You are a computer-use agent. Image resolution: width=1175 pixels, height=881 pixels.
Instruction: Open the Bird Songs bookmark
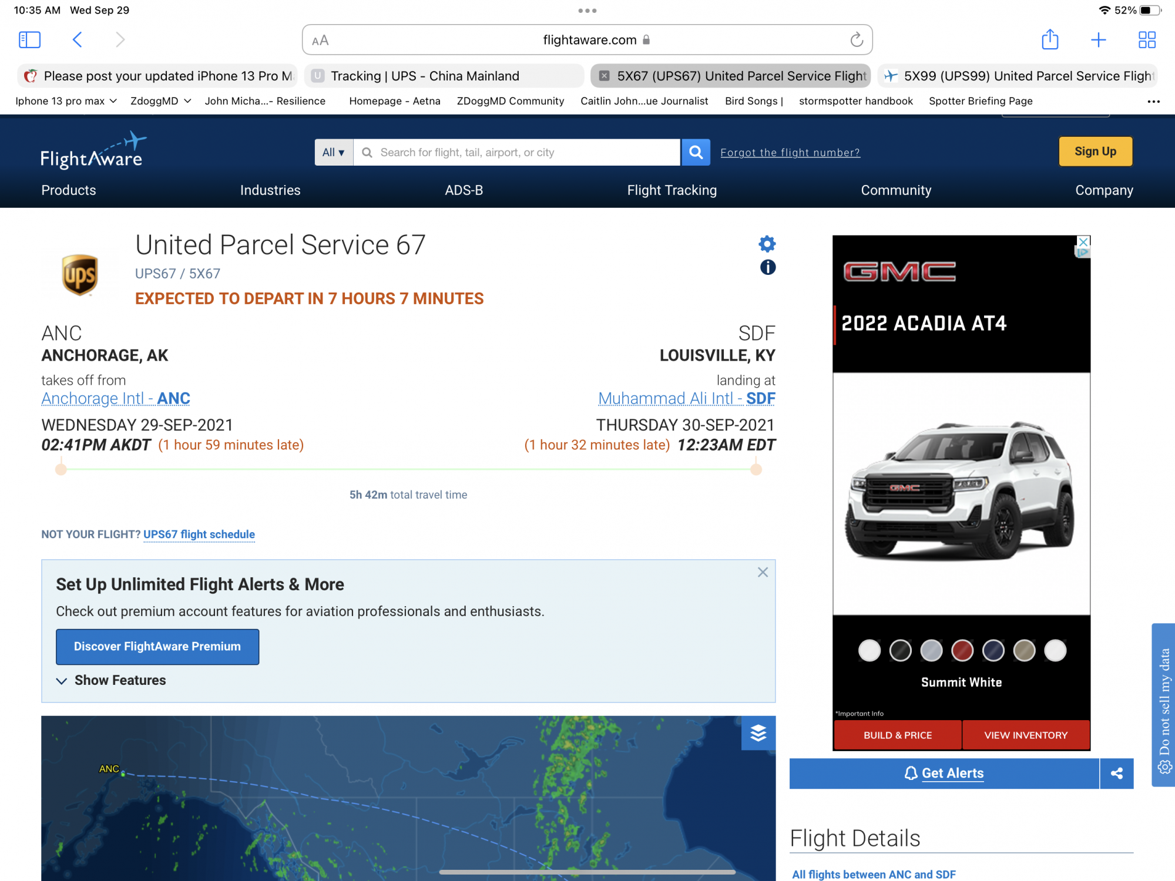tap(754, 101)
